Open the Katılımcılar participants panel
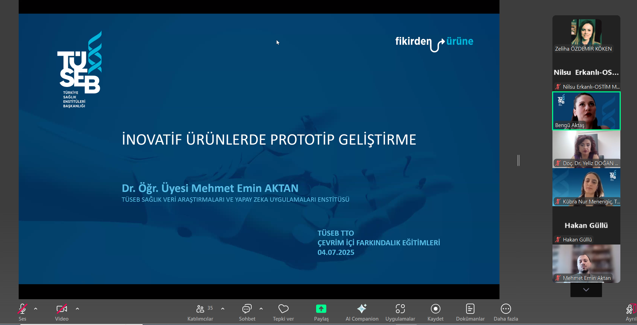The width and height of the screenshot is (637, 325). (200, 312)
